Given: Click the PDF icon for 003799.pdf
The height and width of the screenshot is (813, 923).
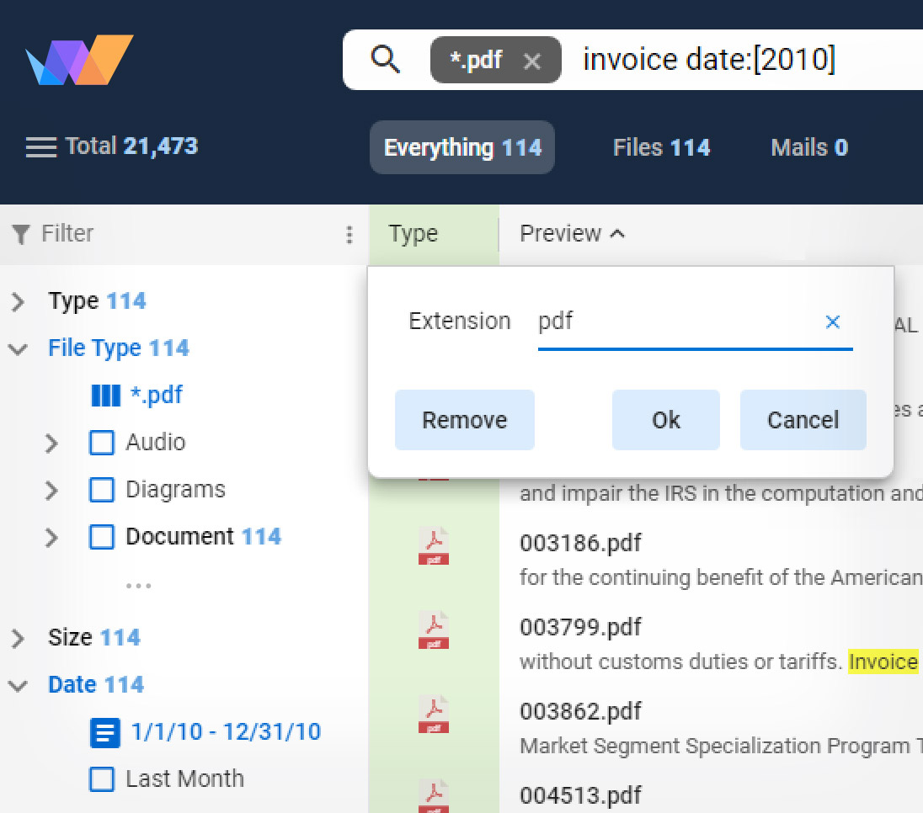Looking at the screenshot, I should (434, 630).
